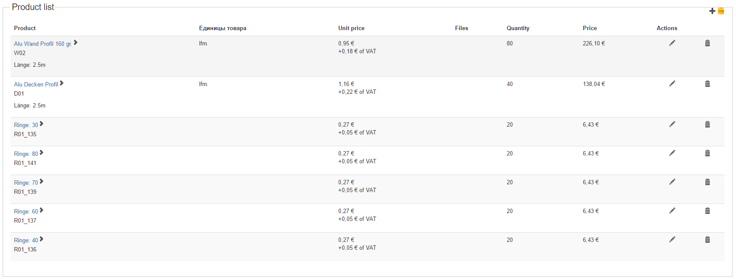Remove Alu Decken Profil with its trash icon
This screenshot has width=736, height=279.
pos(707,83)
